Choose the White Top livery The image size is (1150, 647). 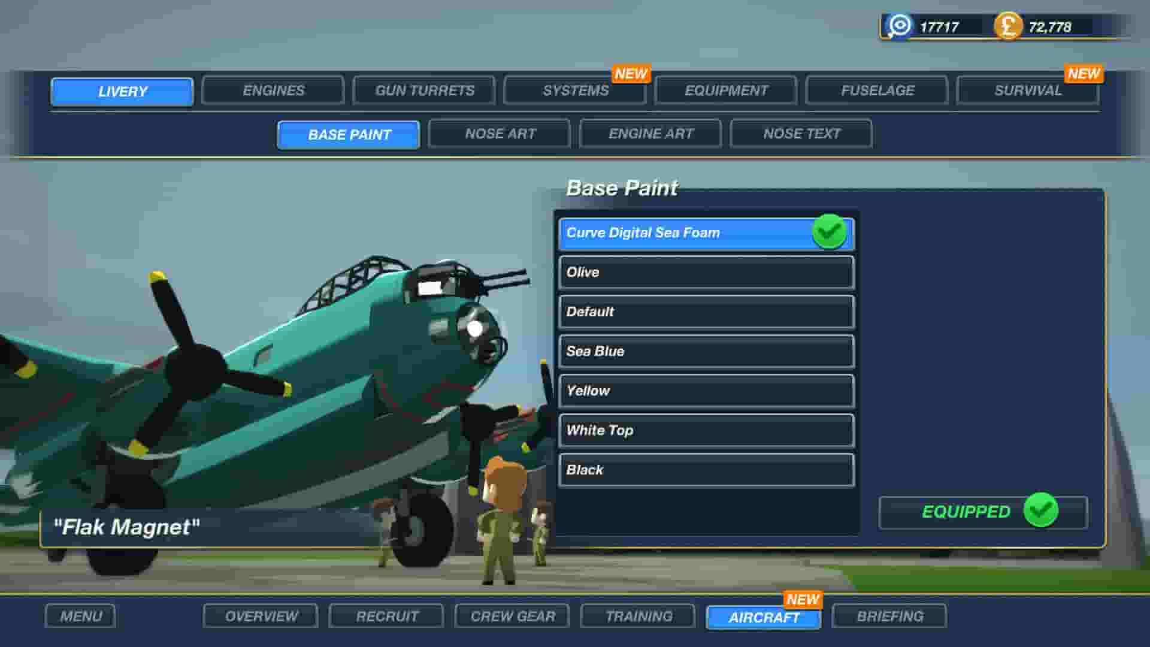[706, 431]
